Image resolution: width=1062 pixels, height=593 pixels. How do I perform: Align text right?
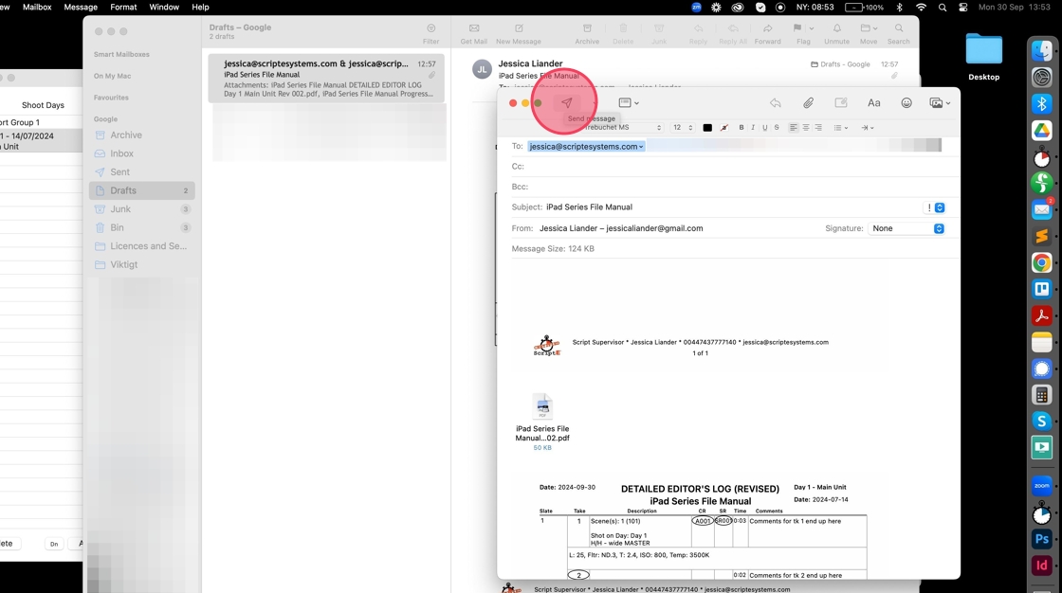[818, 127]
